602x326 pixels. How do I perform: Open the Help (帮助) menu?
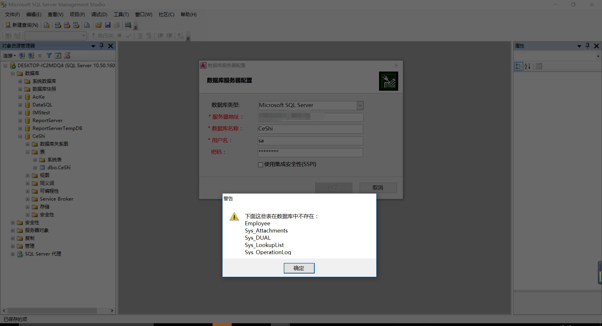pyautogui.click(x=188, y=14)
